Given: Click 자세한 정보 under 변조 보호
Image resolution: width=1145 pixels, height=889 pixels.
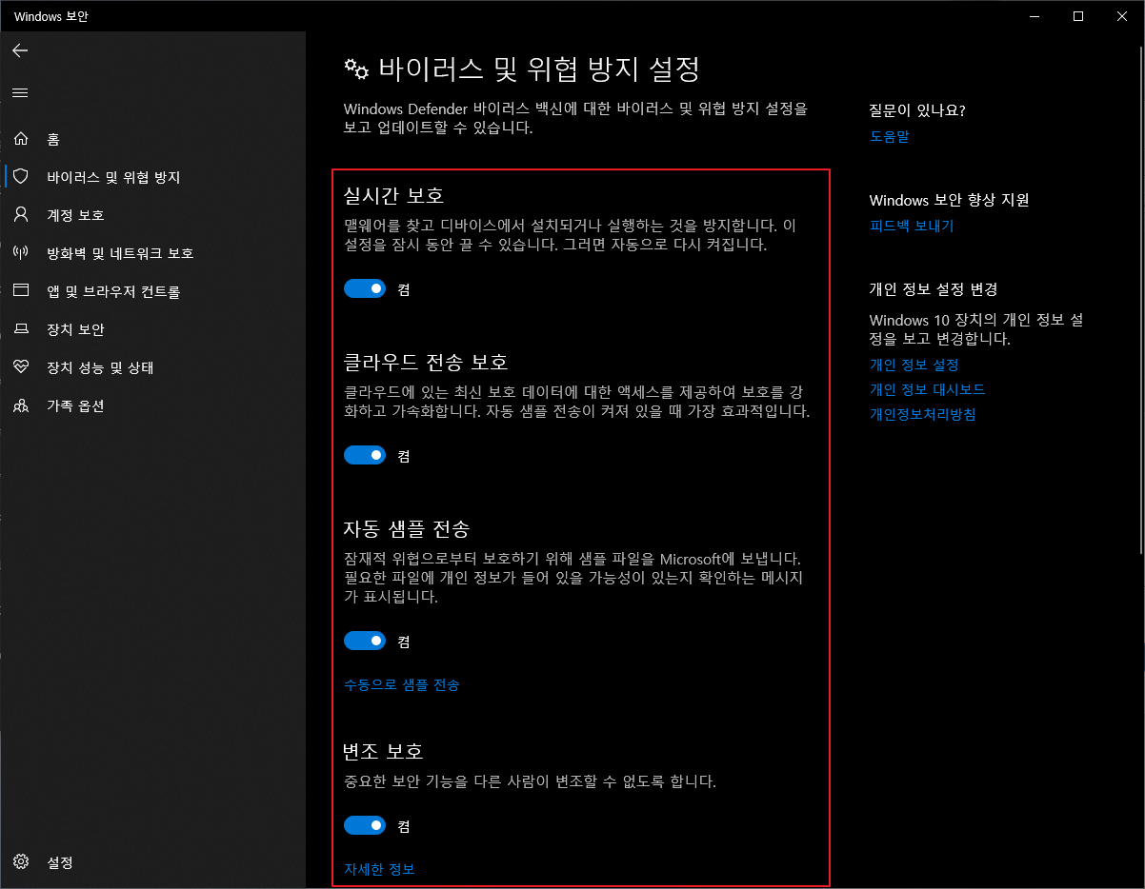Looking at the screenshot, I should pos(379,869).
